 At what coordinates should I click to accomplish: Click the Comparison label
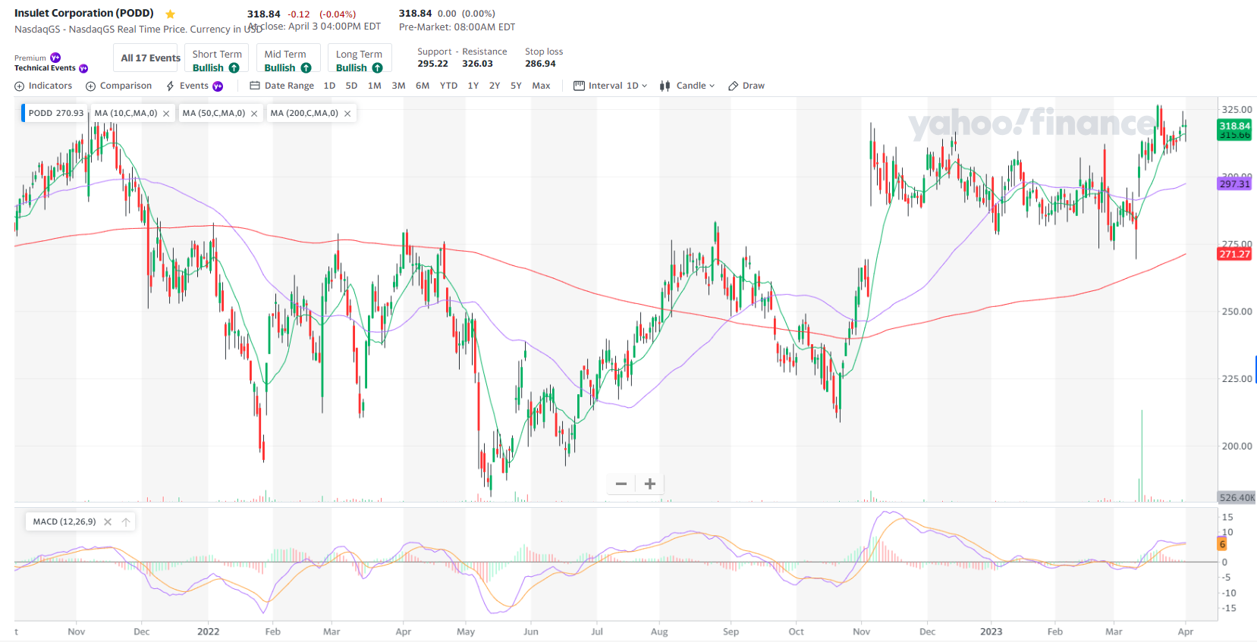coord(126,86)
